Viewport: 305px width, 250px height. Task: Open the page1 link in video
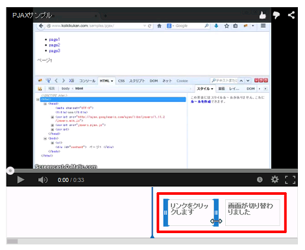(x=55, y=40)
